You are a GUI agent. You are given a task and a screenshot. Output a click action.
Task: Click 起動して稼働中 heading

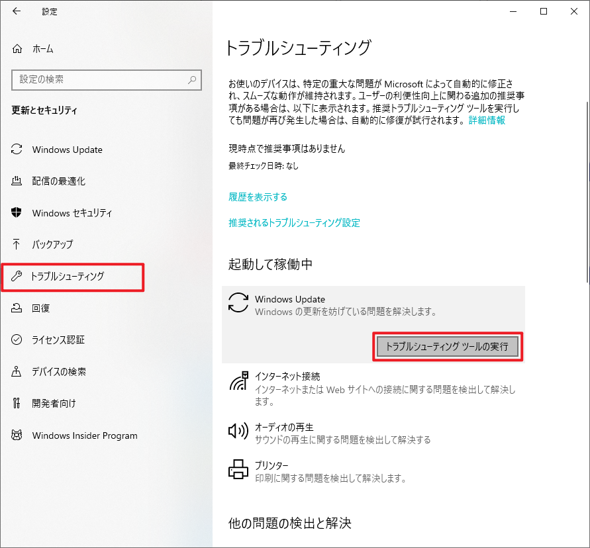[x=270, y=264]
